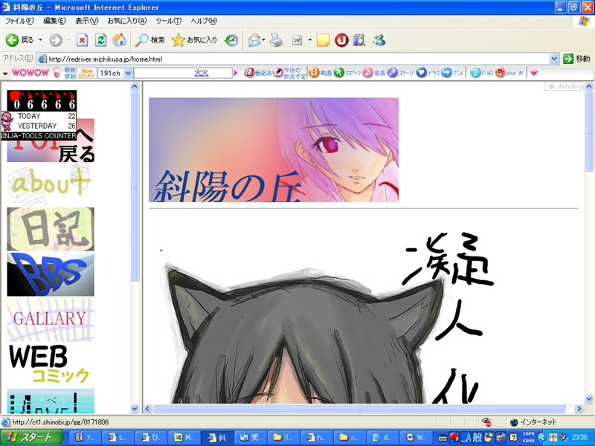Stop page loading with the red X
Image resolution: width=595 pixels, height=446 pixels.
pyautogui.click(x=82, y=40)
